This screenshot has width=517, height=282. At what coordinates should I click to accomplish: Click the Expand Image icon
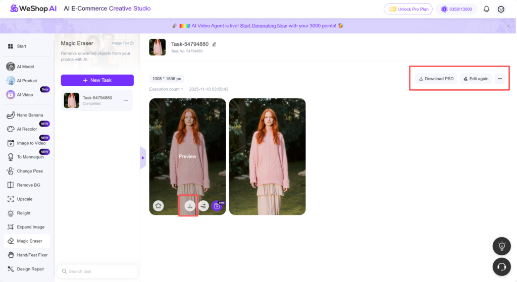click(x=11, y=227)
